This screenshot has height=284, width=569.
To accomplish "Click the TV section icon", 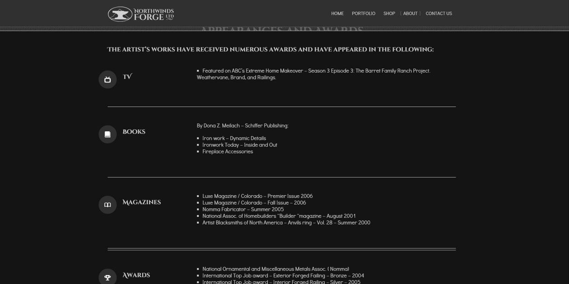I will click(x=107, y=80).
